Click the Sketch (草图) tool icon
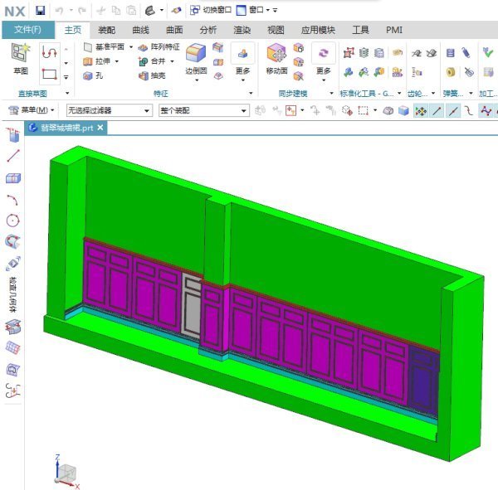Viewport: 498px width, 490px height. (20, 58)
